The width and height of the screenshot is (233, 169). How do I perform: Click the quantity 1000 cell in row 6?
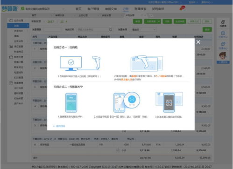click(126, 144)
